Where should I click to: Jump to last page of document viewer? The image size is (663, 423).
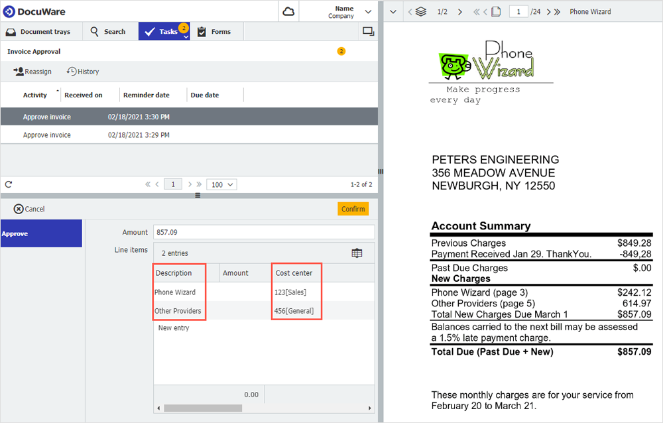557,11
